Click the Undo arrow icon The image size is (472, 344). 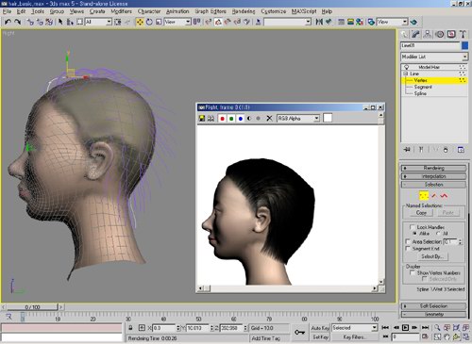pos(8,22)
